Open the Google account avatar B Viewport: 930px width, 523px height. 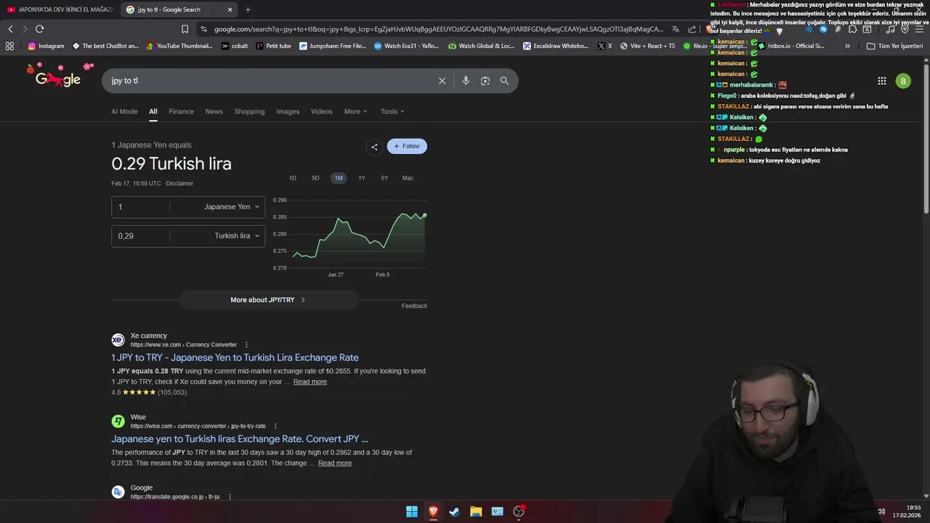pyautogui.click(x=903, y=81)
